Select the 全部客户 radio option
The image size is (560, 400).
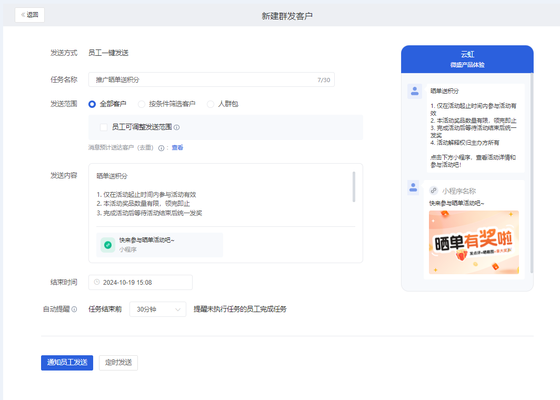tap(107, 104)
